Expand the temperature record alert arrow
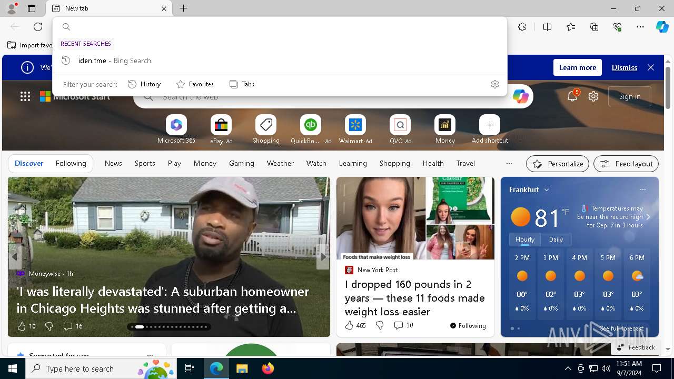The height and width of the screenshot is (379, 674). 648,217
